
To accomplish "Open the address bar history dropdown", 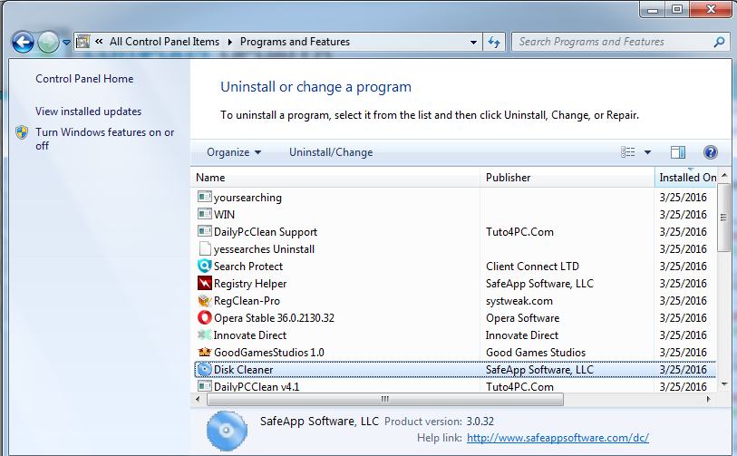I will pos(474,42).
